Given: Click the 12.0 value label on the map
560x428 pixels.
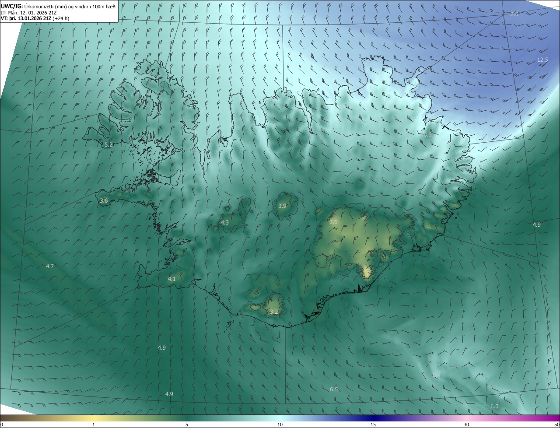Looking at the screenshot, I should tap(513, 14).
